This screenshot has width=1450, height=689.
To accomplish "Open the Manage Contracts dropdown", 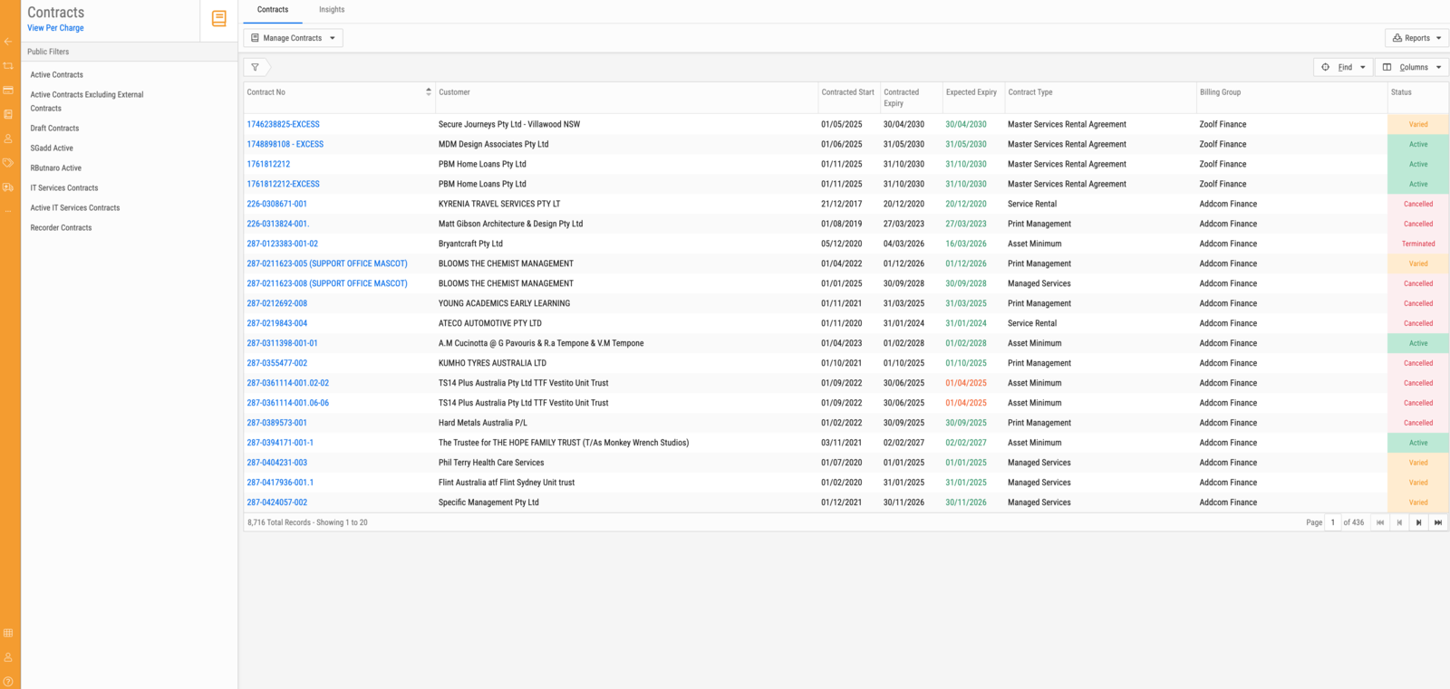I will [x=293, y=38].
